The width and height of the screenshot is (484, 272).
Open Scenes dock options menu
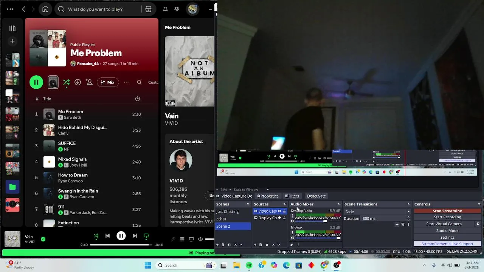[x=248, y=204]
